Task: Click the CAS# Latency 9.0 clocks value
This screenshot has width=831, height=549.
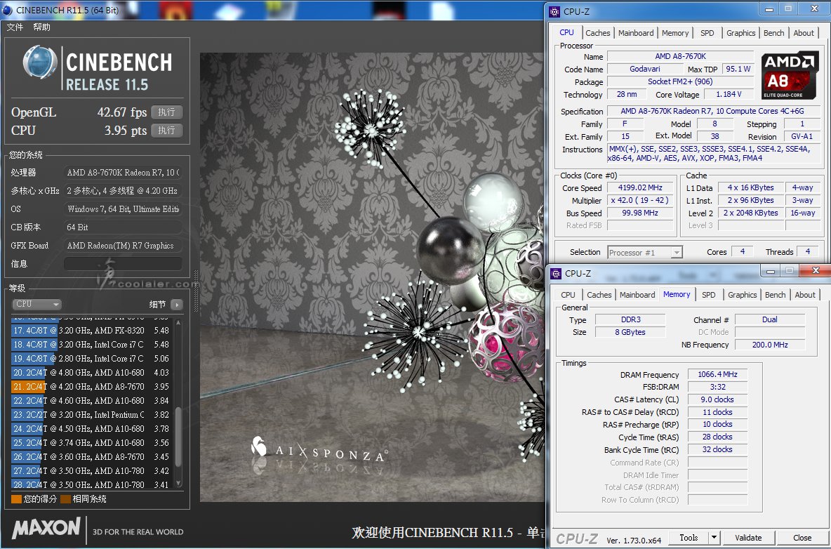Action: click(x=717, y=399)
